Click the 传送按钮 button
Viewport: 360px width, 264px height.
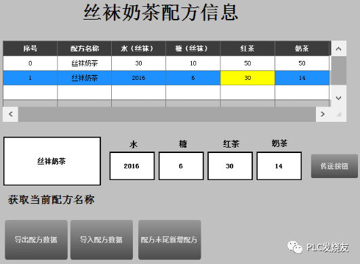334,166
